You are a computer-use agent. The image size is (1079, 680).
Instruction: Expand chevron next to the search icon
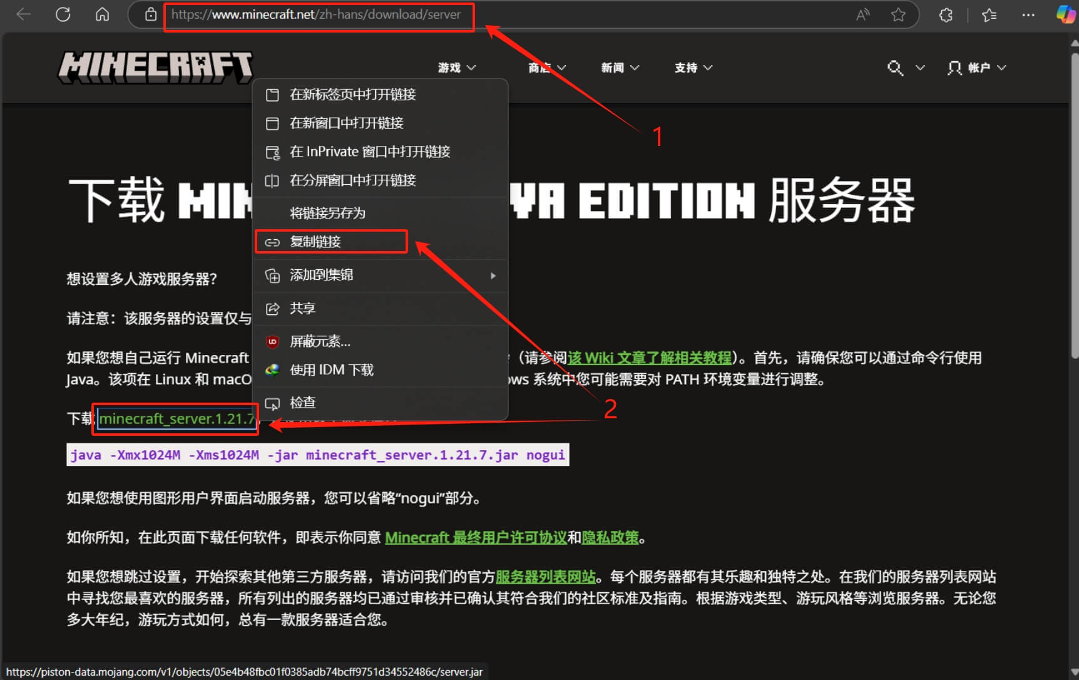(x=920, y=68)
